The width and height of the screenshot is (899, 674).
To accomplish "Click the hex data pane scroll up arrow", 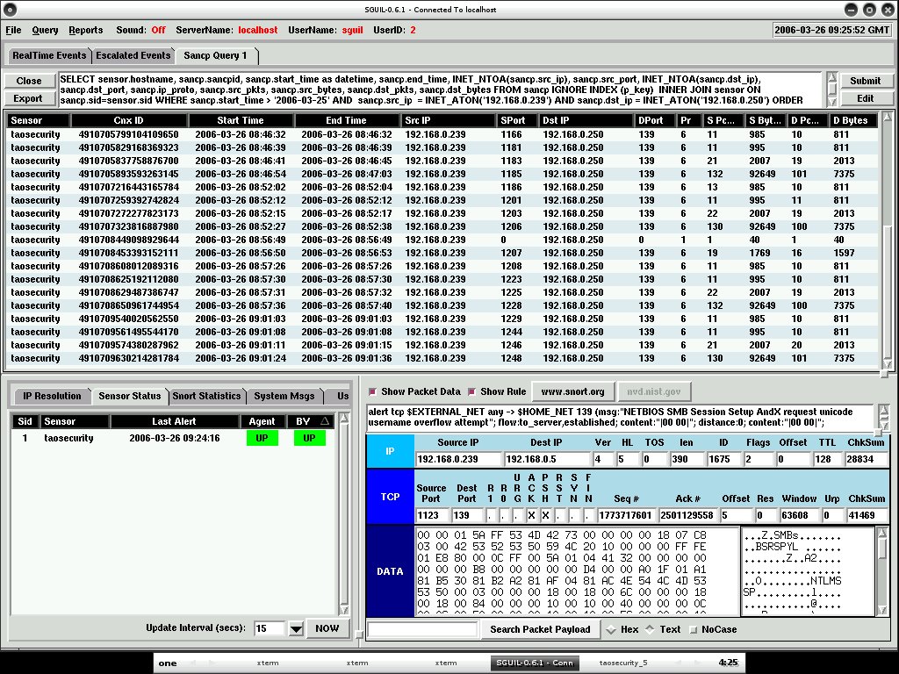I will click(x=883, y=533).
